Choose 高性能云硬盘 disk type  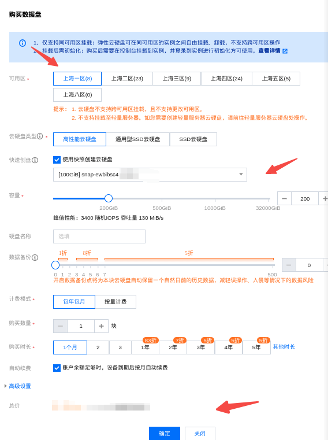(x=80, y=139)
